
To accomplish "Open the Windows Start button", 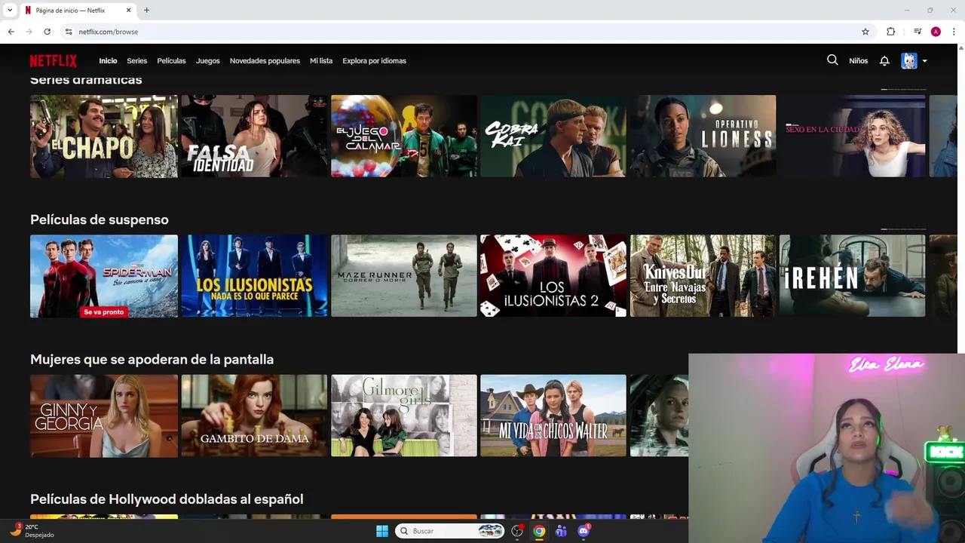I will click(382, 531).
